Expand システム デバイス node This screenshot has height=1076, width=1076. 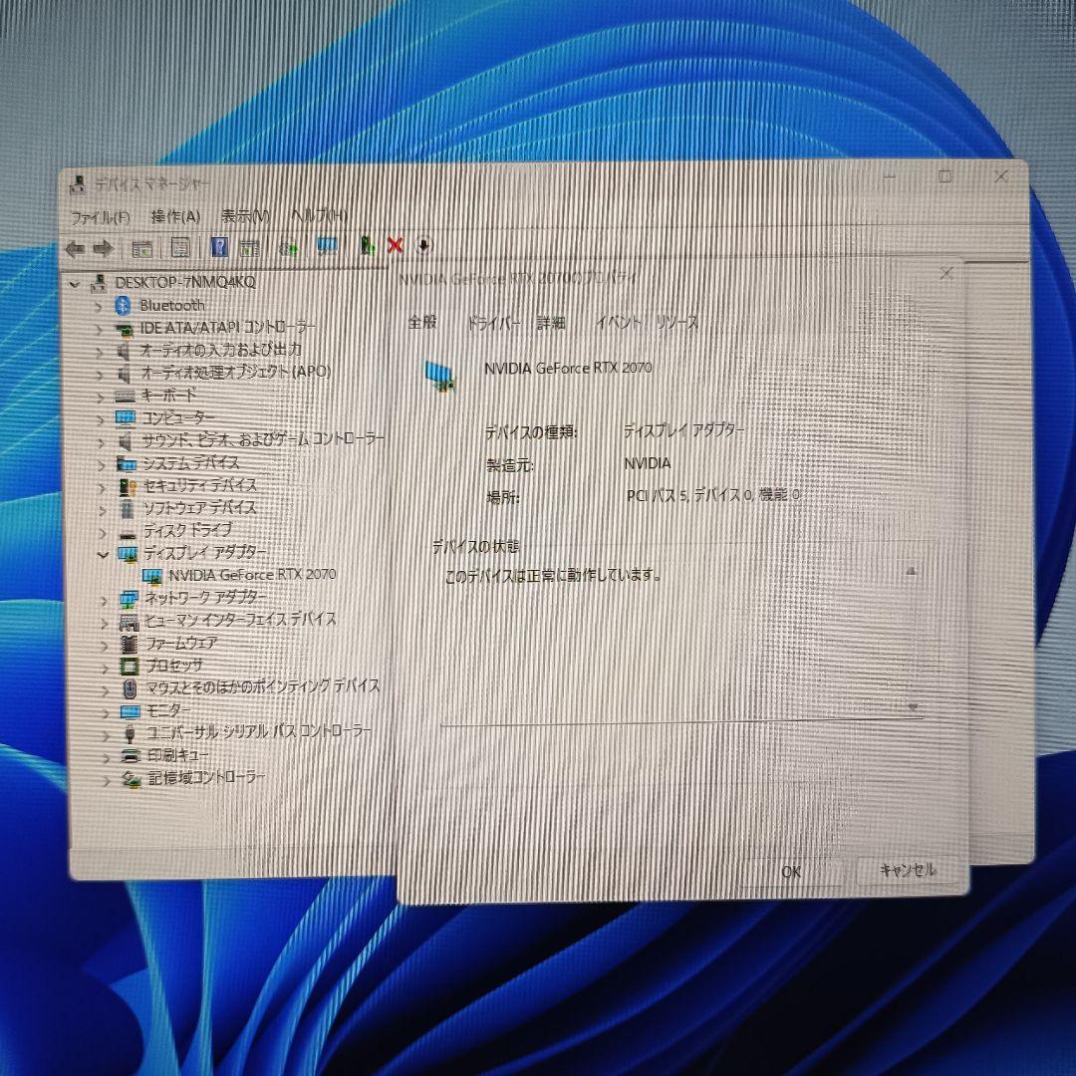pyautogui.click(x=102, y=464)
